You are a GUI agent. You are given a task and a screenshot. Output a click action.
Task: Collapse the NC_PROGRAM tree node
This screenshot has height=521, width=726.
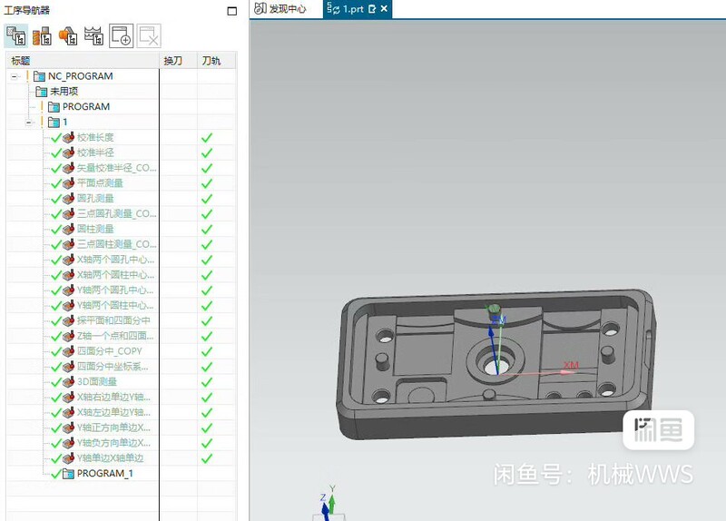click(15, 76)
